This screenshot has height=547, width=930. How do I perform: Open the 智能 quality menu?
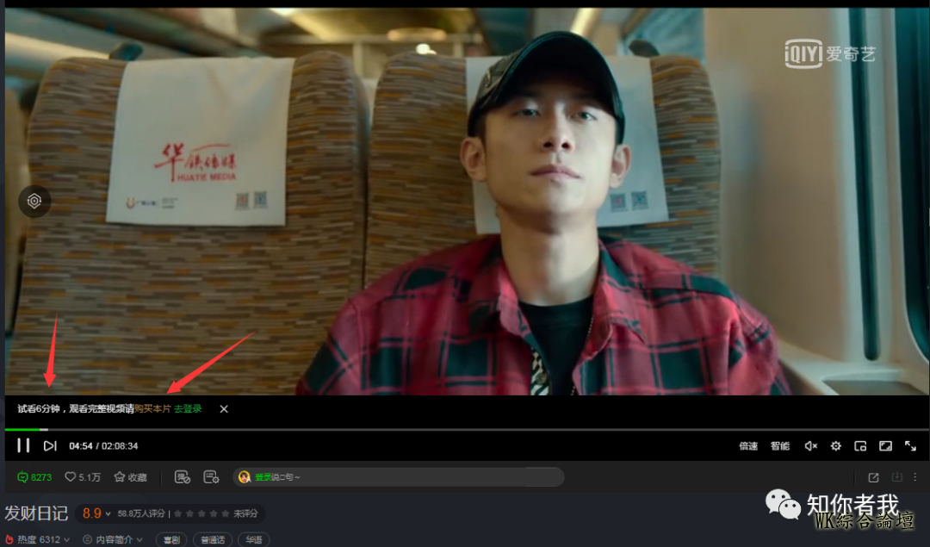tap(780, 445)
